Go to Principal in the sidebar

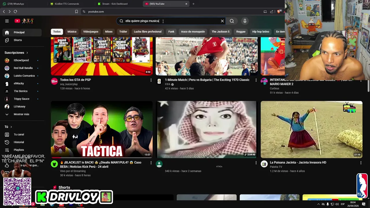click(x=22, y=32)
